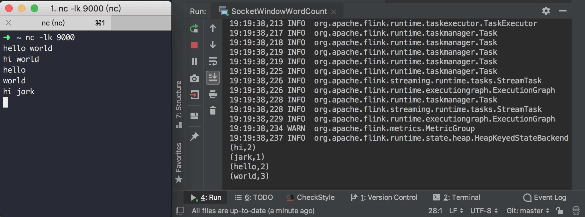This screenshot has width=585, height=217.
Task: Click the '(hello,2)' output line
Action: [249, 167]
